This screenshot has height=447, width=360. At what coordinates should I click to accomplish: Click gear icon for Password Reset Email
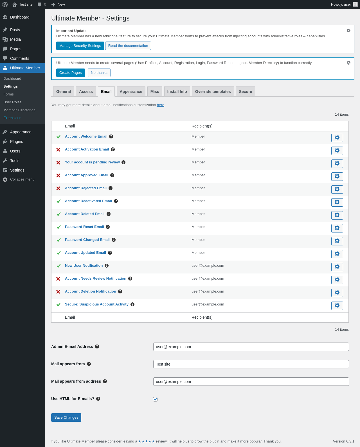click(x=337, y=228)
